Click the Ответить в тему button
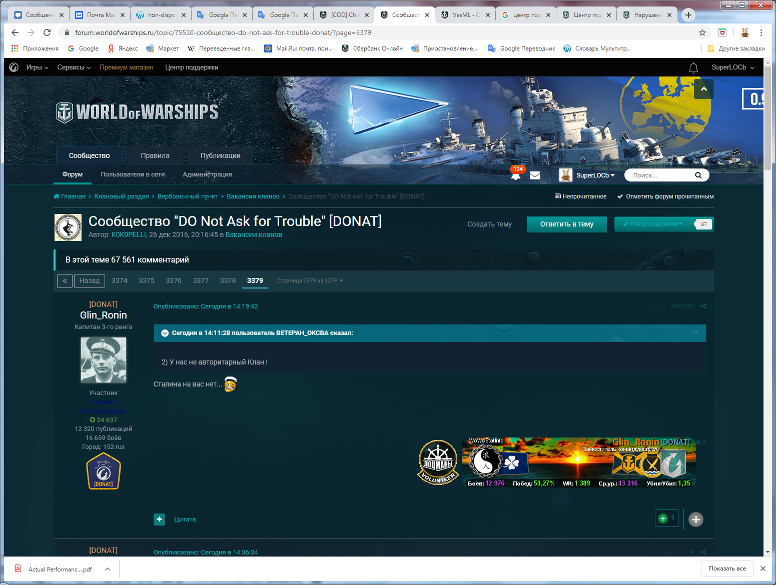 coord(567,224)
